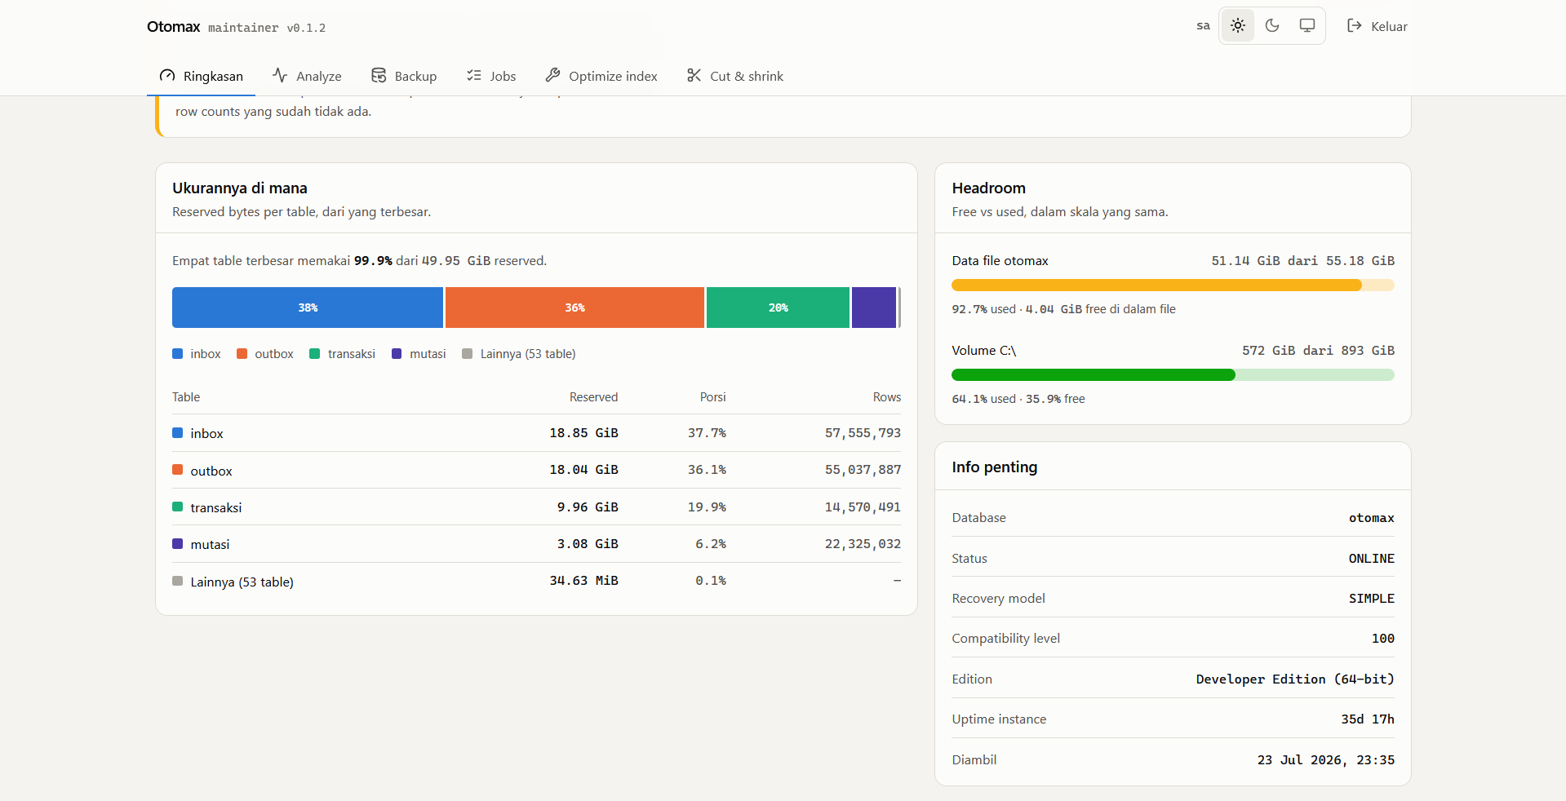Open the Analyze tab

(307, 76)
